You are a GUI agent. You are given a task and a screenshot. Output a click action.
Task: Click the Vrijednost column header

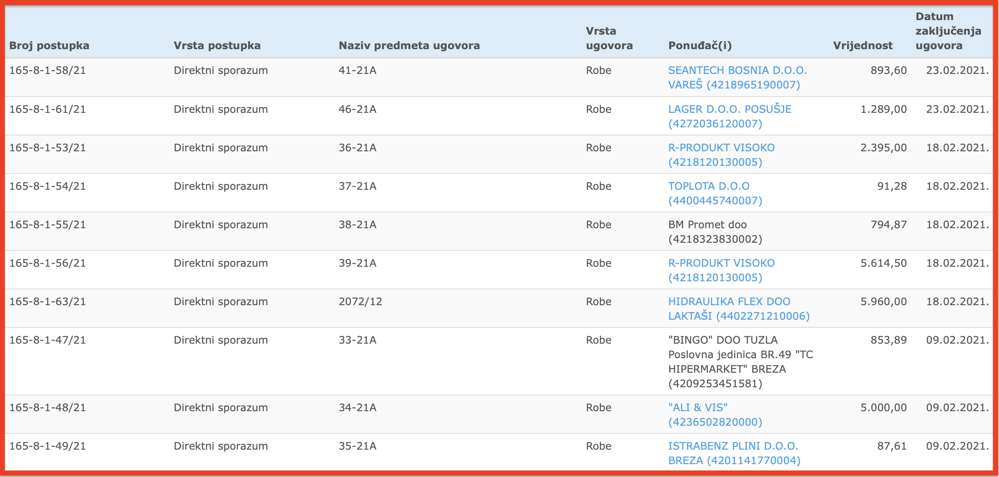point(863,45)
